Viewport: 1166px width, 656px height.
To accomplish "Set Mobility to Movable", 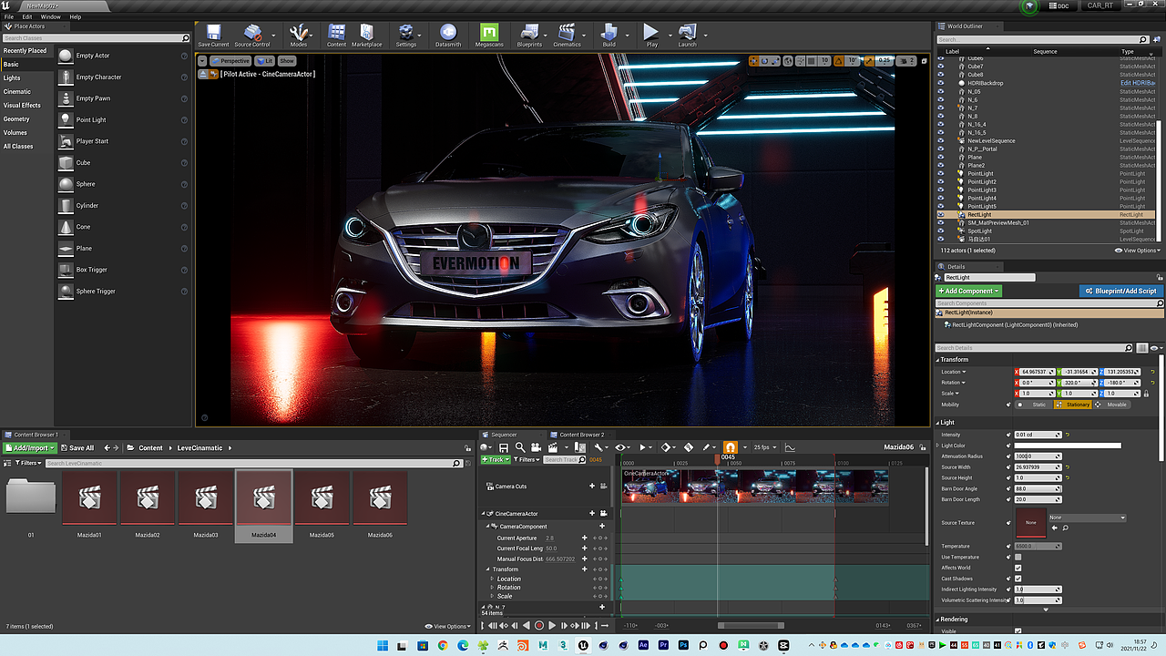I will [x=1112, y=405].
